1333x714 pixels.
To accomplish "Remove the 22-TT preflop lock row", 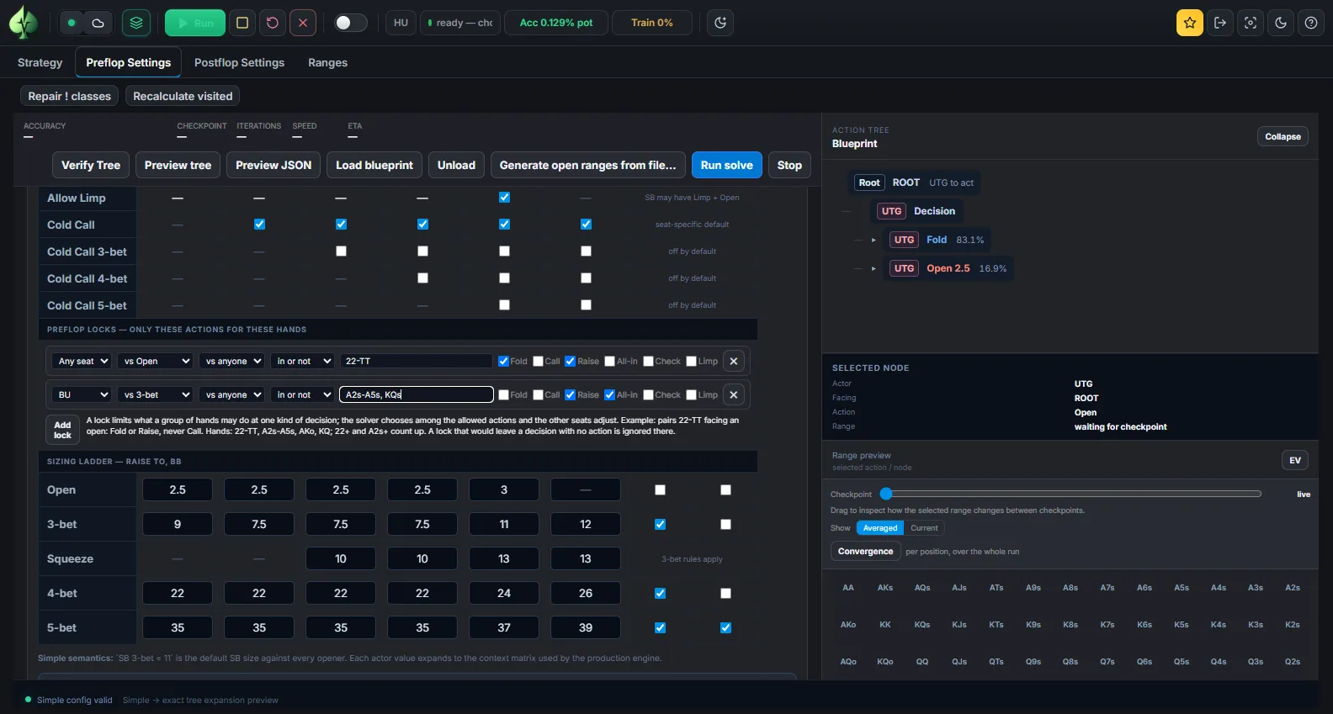I will coord(734,361).
